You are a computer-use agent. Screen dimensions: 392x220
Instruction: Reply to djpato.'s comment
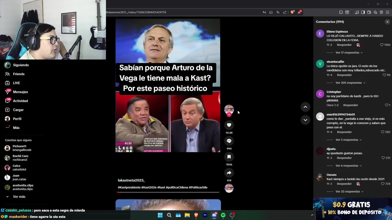(344, 158)
